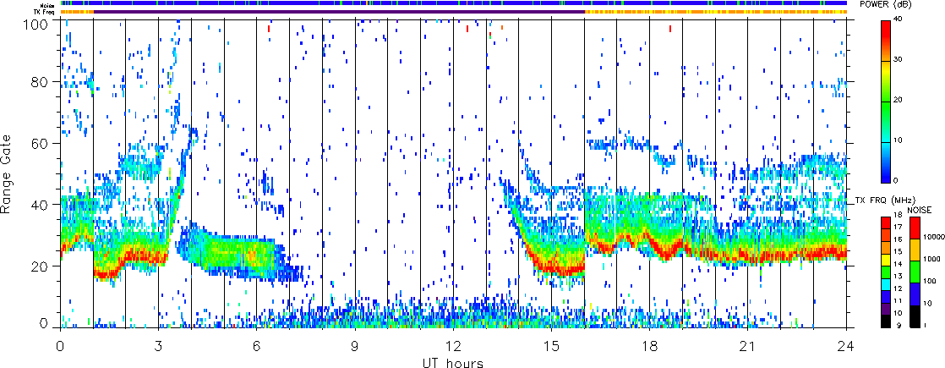
Task: Click the green segment of the NOISE colorbar
Action: (x=914, y=272)
